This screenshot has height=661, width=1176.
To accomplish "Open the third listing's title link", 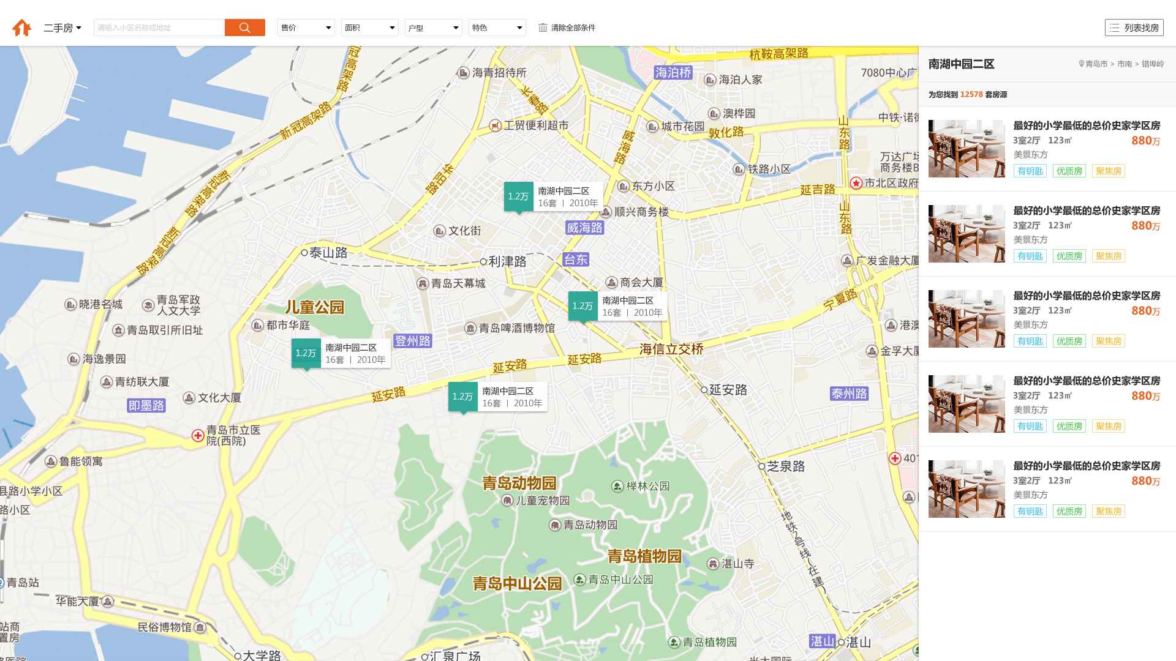I will pos(1086,296).
